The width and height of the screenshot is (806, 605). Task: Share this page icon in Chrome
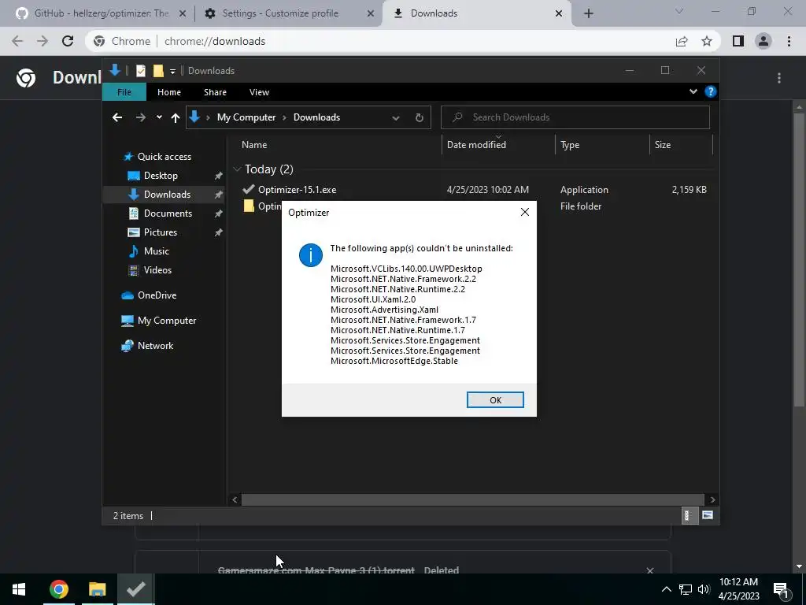682,41
